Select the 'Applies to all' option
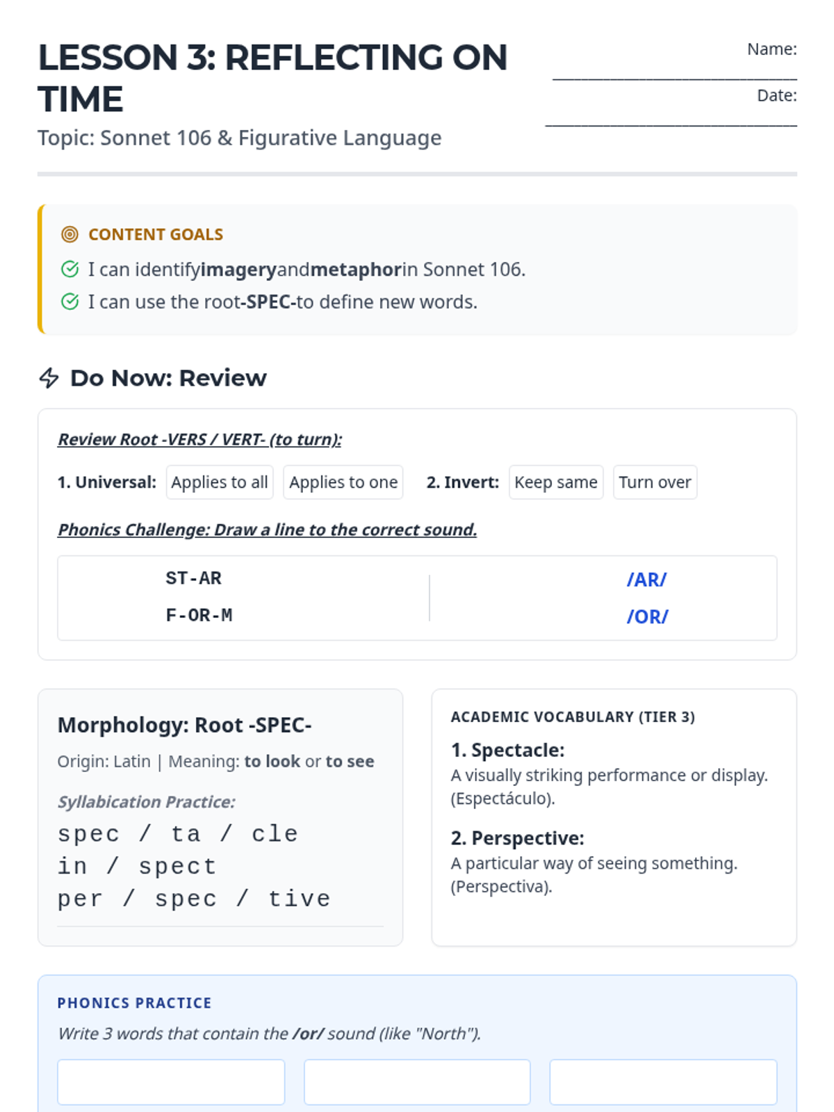 (x=220, y=482)
